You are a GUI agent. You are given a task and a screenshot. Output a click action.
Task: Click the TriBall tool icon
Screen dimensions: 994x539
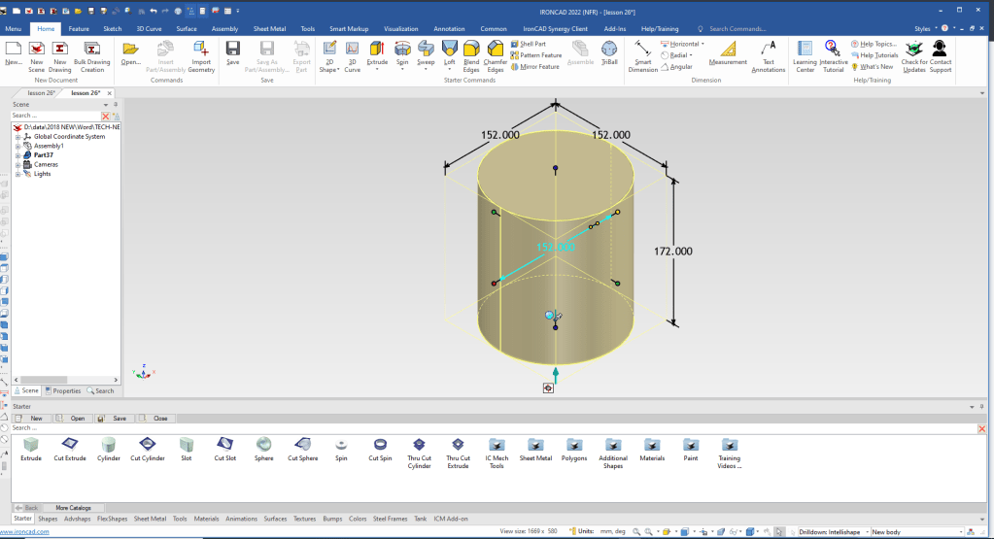[x=608, y=51]
